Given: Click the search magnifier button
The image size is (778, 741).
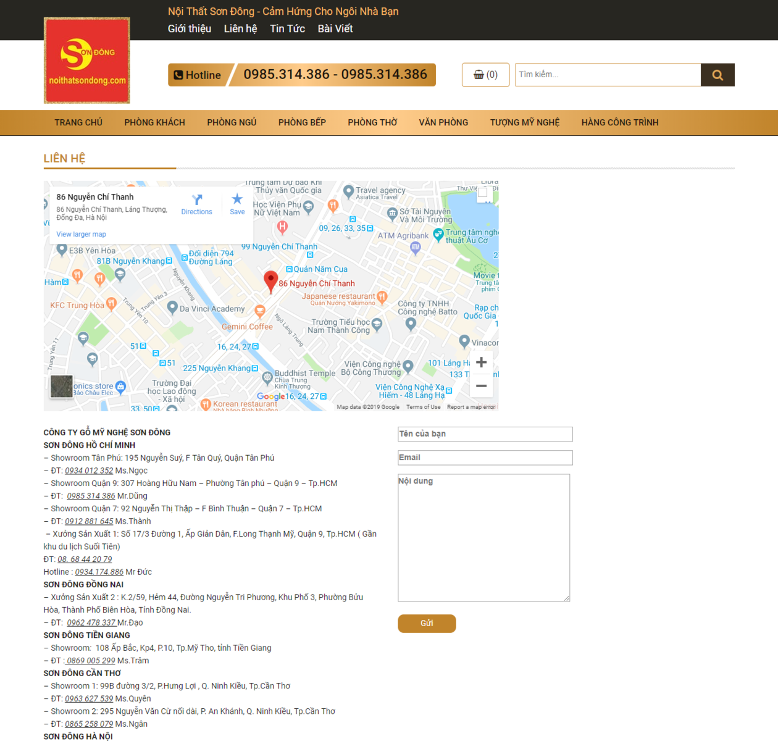Looking at the screenshot, I should tap(717, 75).
